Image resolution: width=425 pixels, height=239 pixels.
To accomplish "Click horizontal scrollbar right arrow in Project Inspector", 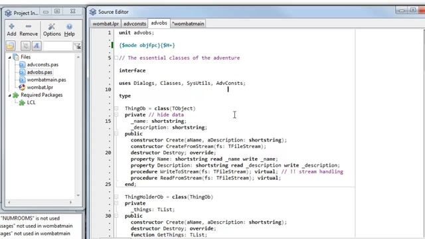I will [x=71, y=202].
